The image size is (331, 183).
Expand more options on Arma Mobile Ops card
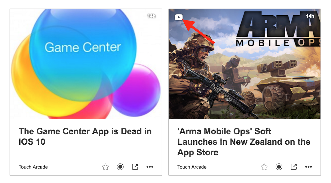[309, 167]
